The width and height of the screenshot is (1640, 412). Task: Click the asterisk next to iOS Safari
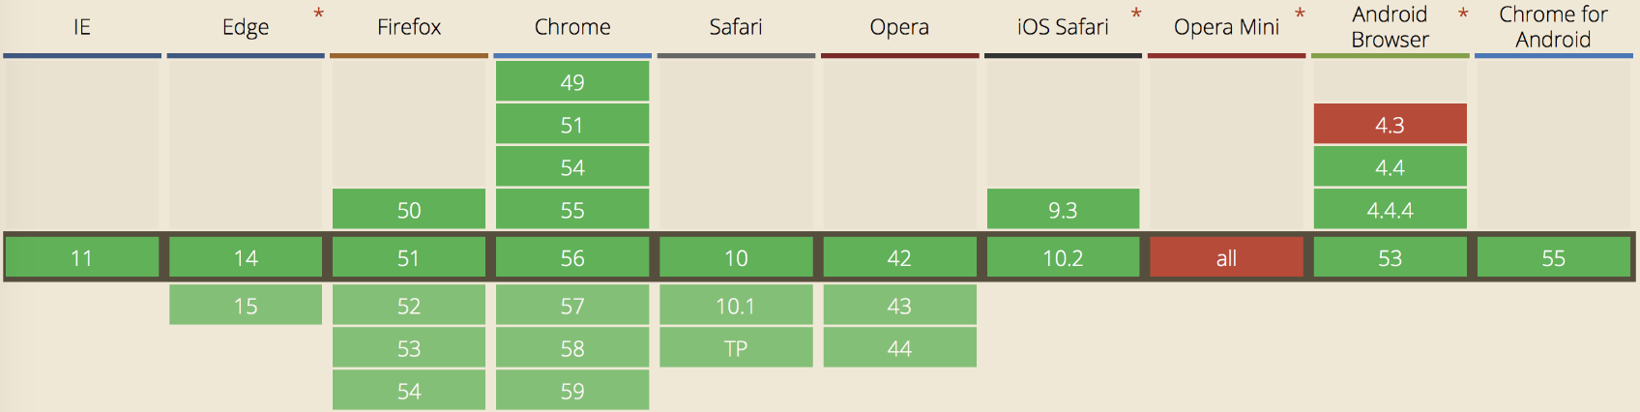pos(1136,15)
